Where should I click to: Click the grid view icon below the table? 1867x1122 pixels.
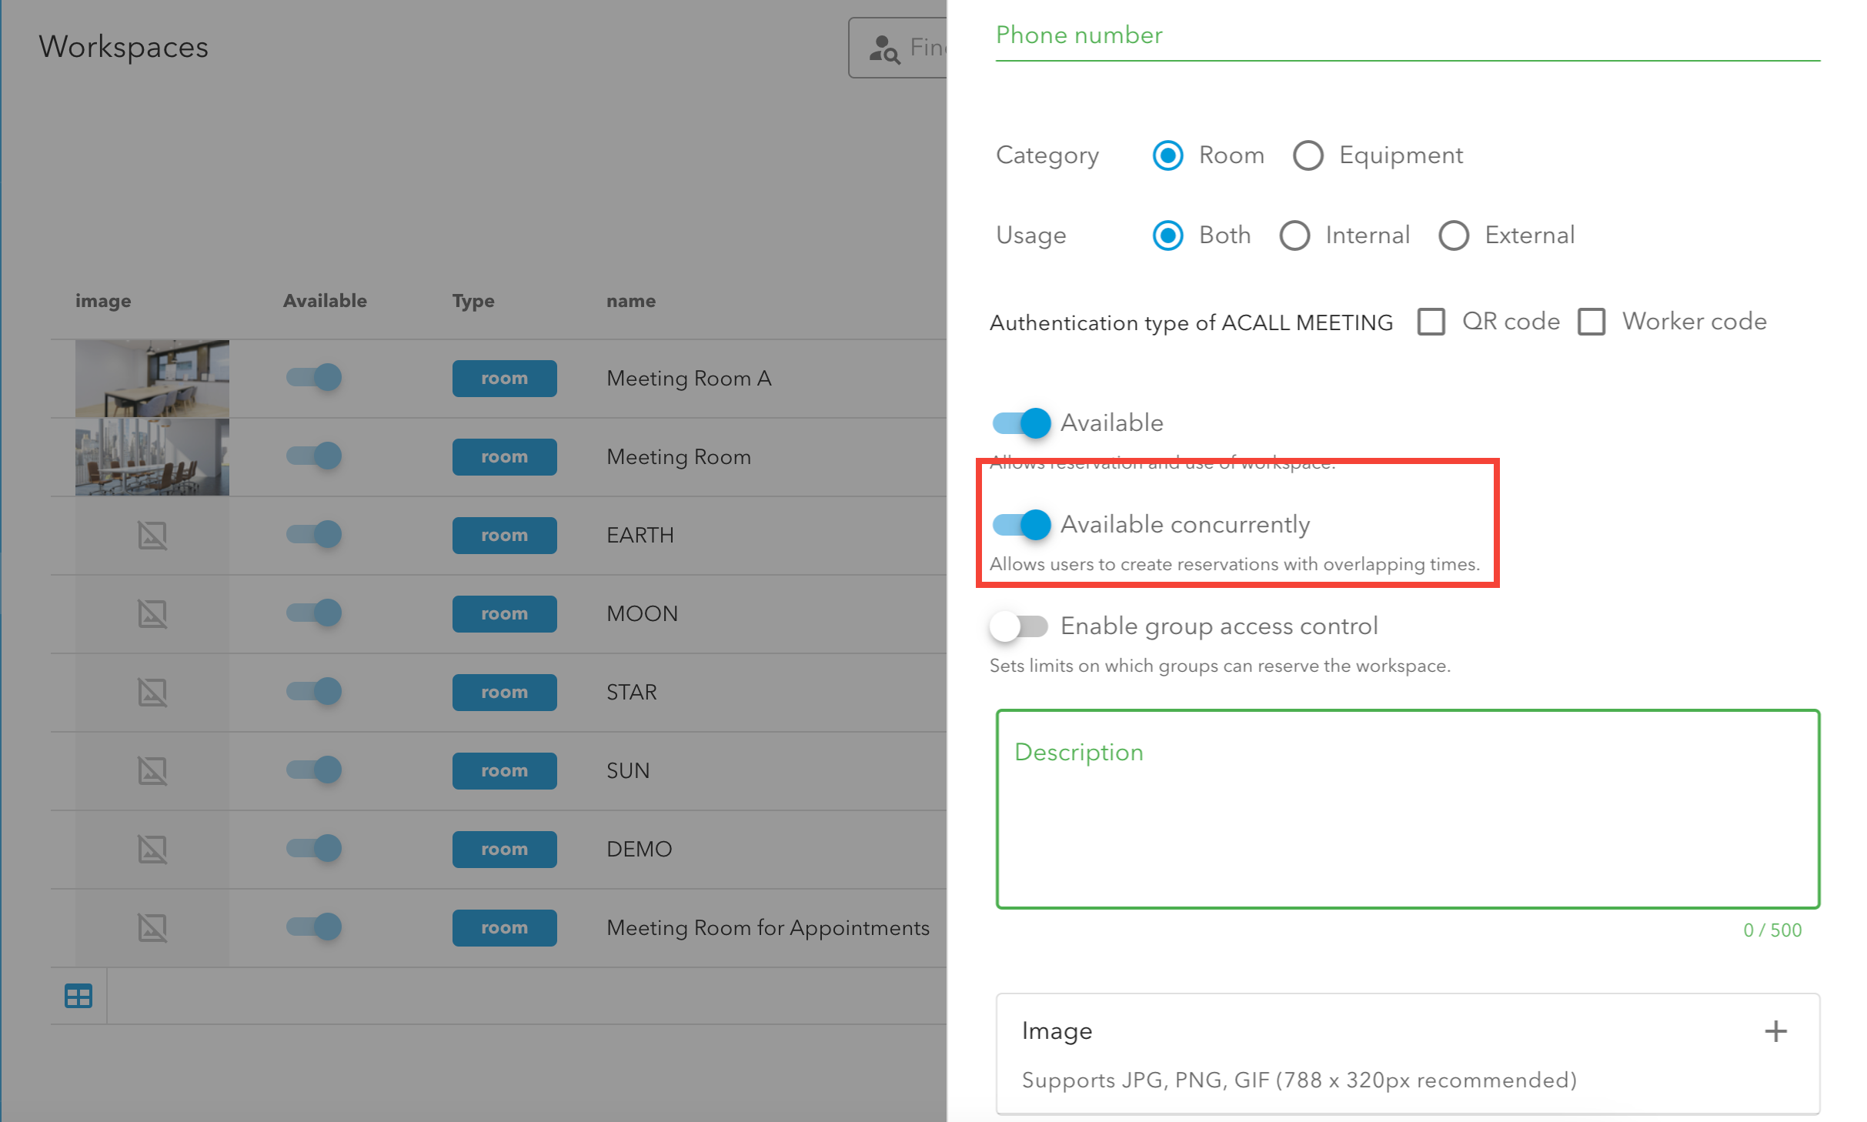[x=78, y=996]
